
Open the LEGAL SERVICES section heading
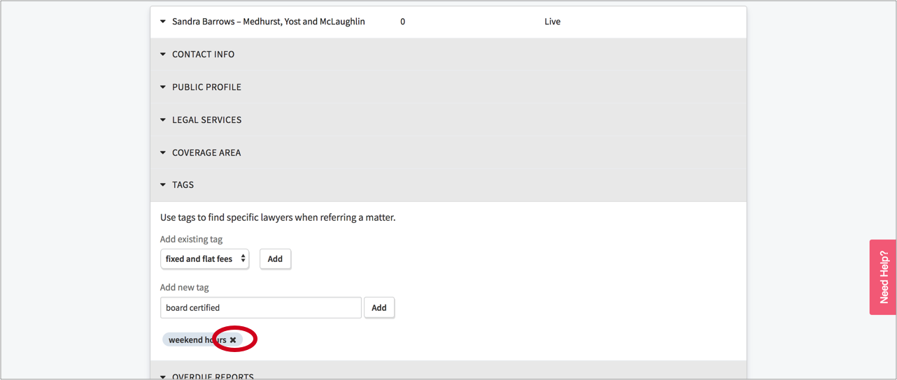pyautogui.click(x=206, y=120)
